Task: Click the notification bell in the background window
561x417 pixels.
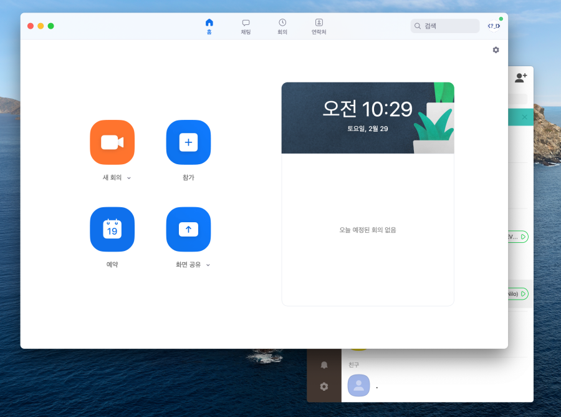Action: click(324, 365)
